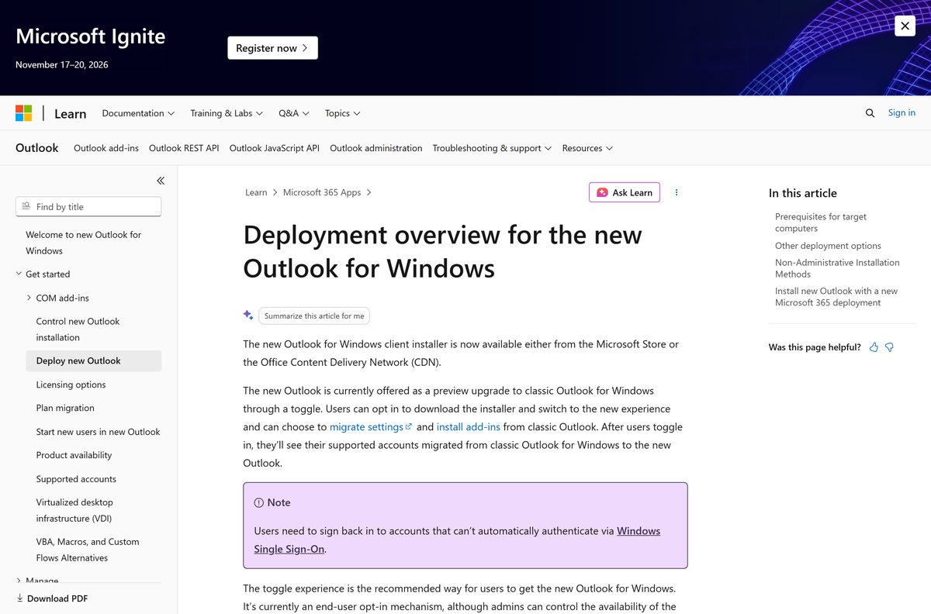Open Start new users in new Outlook
This screenshot has height=614, width=931.
(x=98, y=432)
